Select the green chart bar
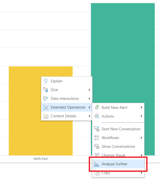The image size is (160, 184). coord(123,53)
